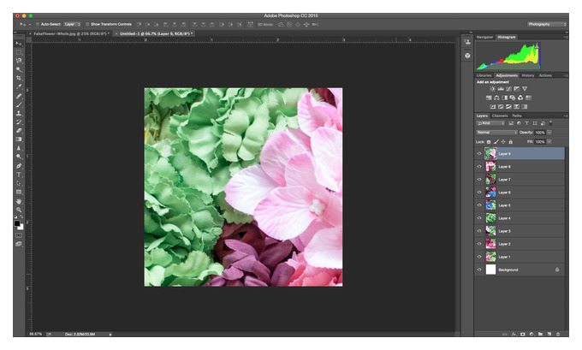The width and height of the screenshot is (582, 350).
Task: Select the Rectangular Marquee tool
Action: point(19,52)
